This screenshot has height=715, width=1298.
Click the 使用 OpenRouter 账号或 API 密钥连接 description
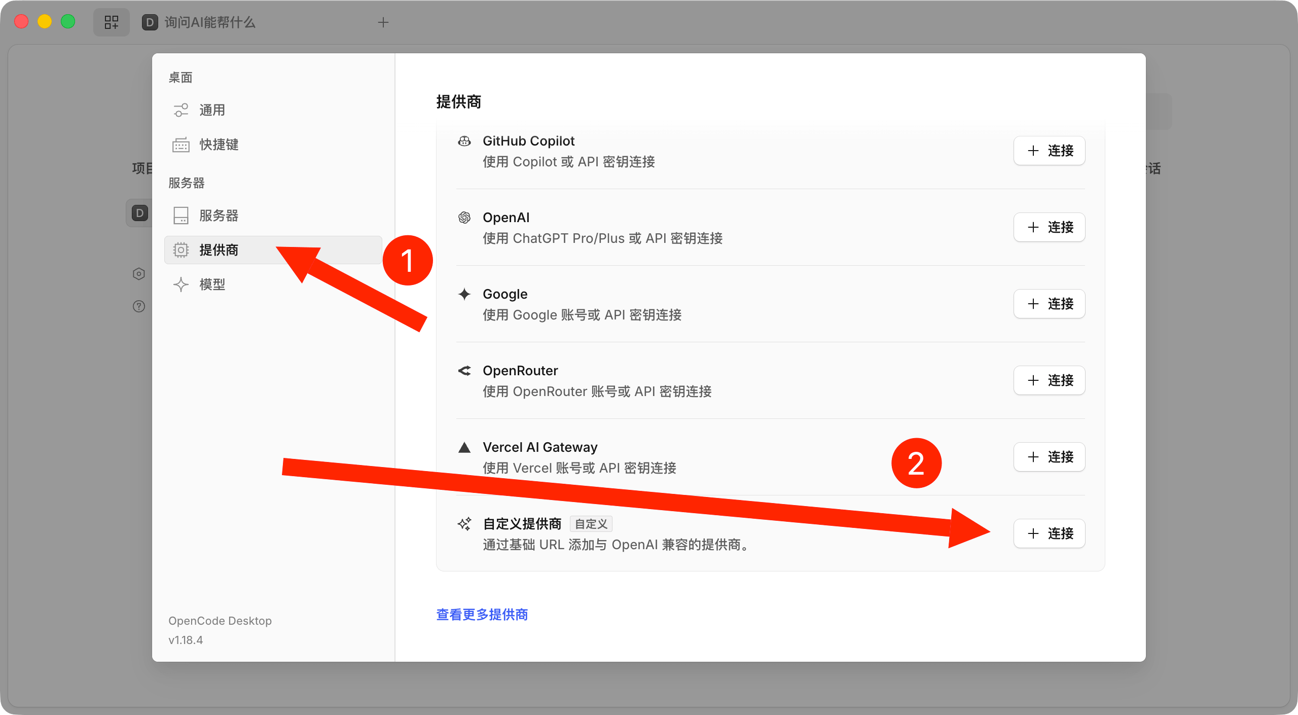[x=597, y=391]
